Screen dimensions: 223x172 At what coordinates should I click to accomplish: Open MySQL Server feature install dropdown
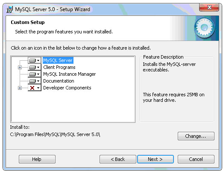tap(34, 60)
